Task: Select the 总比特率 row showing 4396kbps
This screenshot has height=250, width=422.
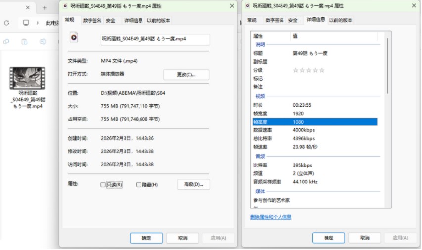Action: pyautogui.click(x=315, y=138)
